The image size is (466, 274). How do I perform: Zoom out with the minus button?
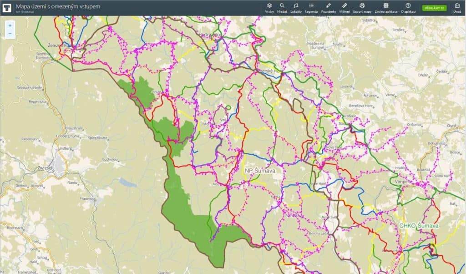click(10, 33)
